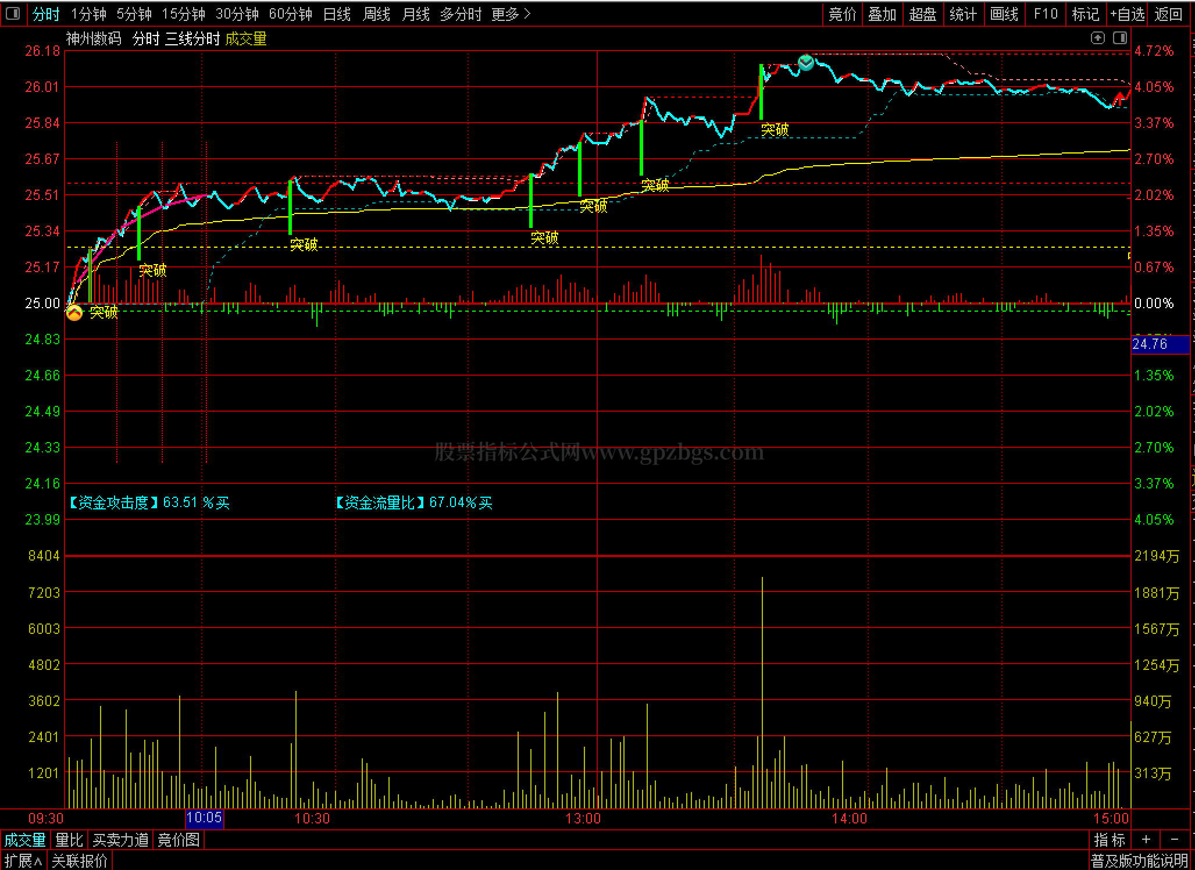
Task: Toggle the side panel icon at top-left
Action: pyautogui.click(x=13, y=13)
